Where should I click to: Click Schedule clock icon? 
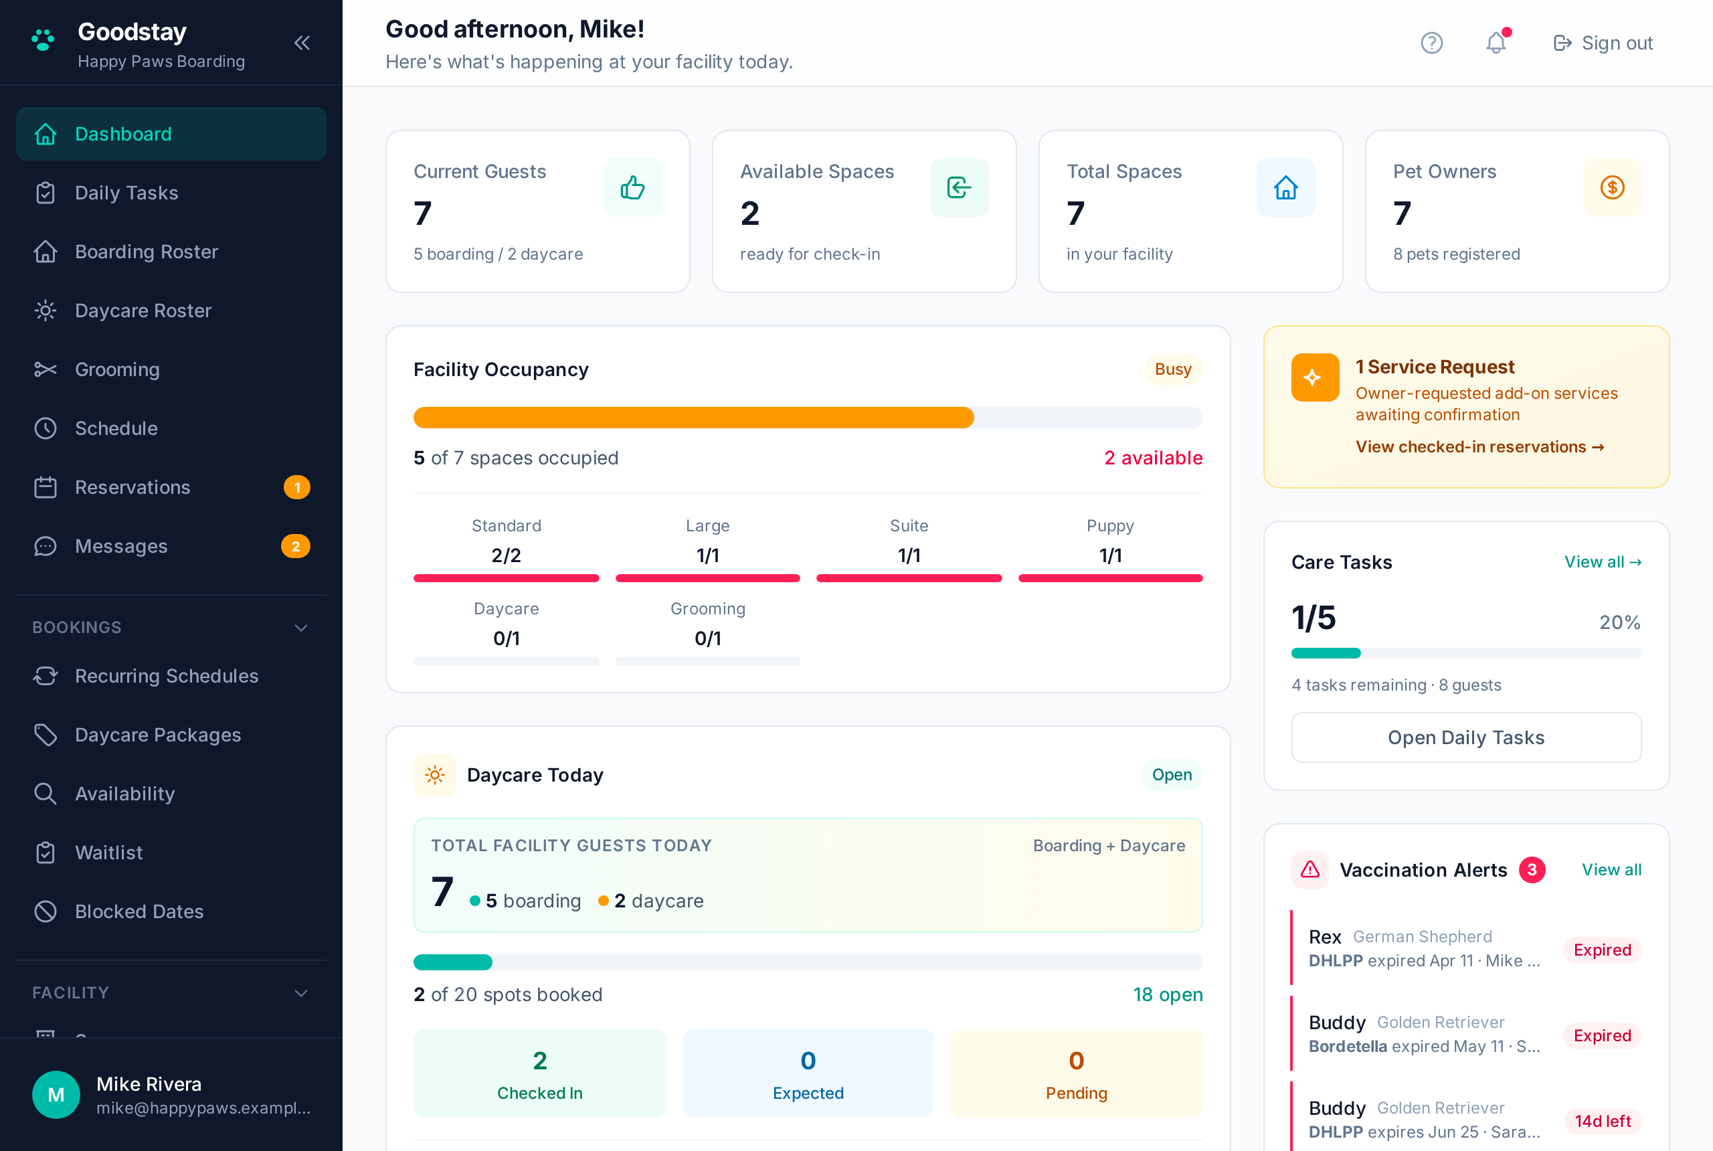pyautogui.click(x=46, y=428)
